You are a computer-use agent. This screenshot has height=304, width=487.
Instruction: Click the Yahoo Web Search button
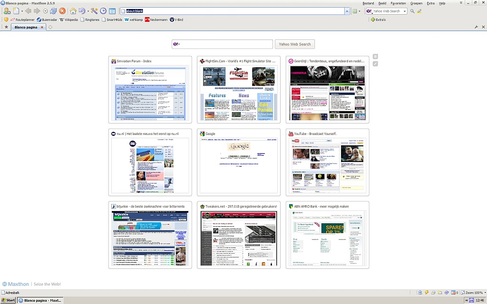point(295,44)
